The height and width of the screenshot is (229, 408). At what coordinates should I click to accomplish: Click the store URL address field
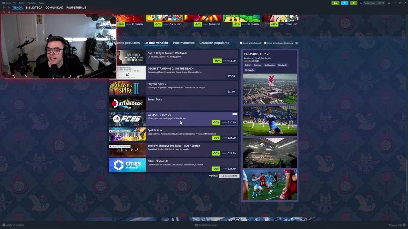[25, 12]
